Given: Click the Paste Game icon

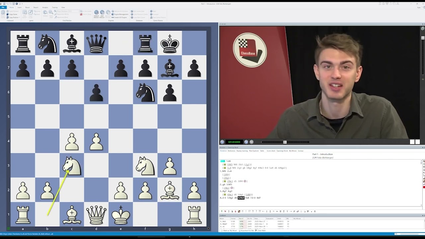Looking at the screenshot, I should 3,14.
